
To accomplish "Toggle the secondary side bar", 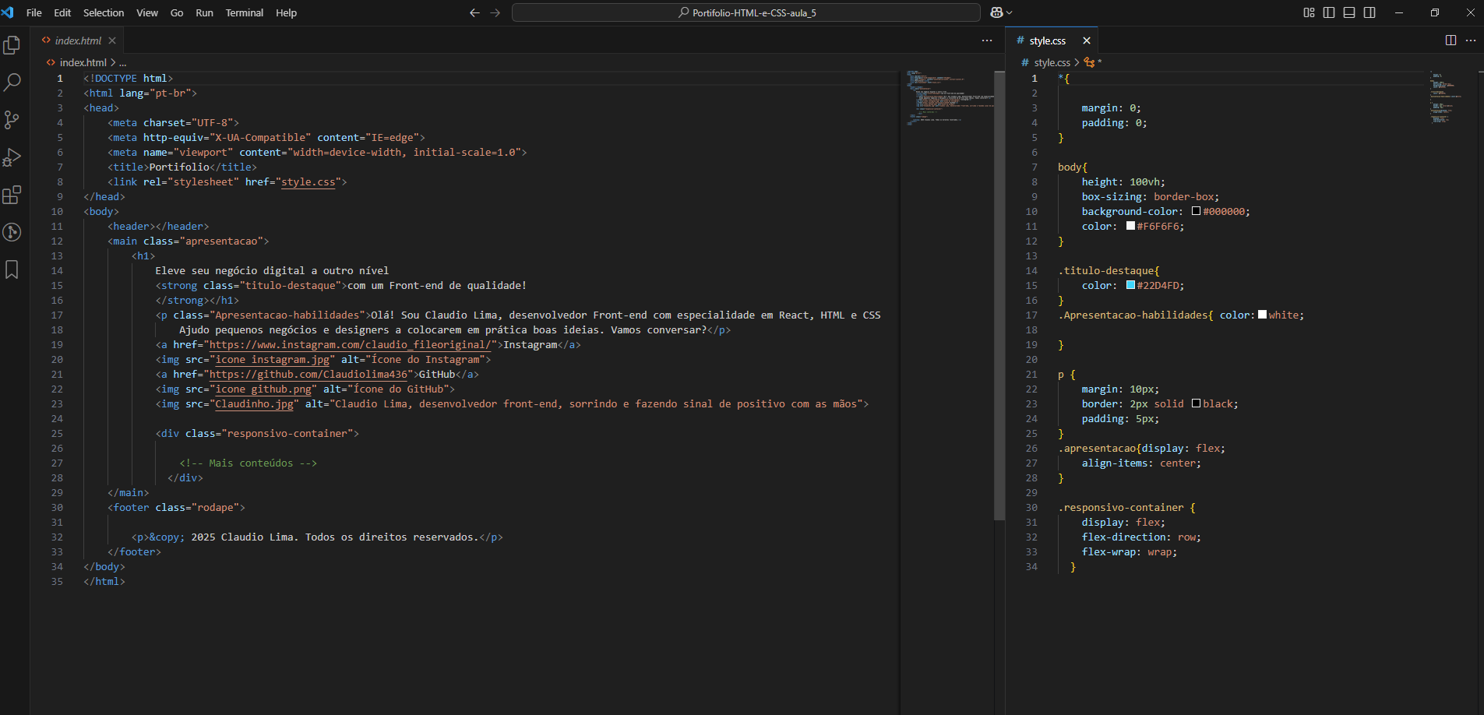I will point(1369,12).
